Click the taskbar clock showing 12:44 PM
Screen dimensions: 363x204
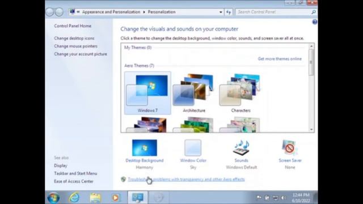tap(301, 198)
